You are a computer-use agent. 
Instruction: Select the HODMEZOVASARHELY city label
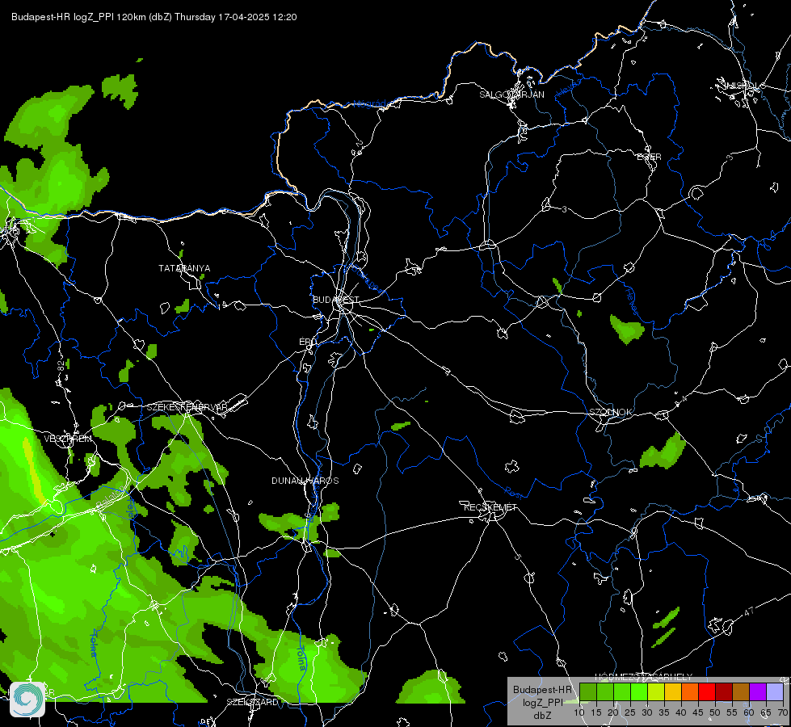pyautogui.click(x=643, y=677)
